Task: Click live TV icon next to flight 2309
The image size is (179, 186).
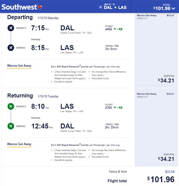Action: pyautogui.click(x=120, y=108)
